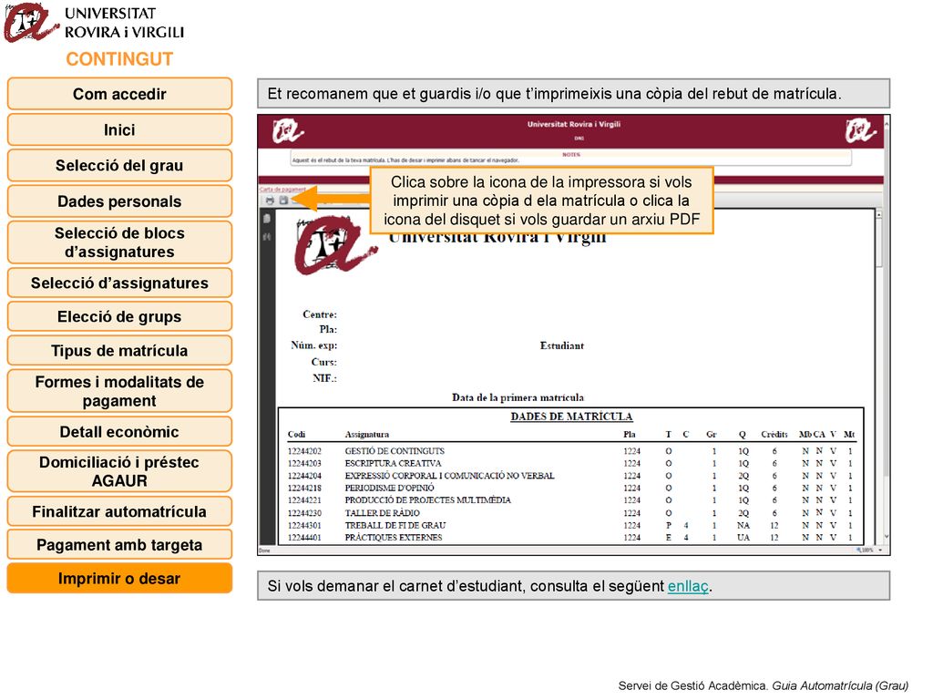Click 'TREBALL DE FI DE GRAU' subject
The image size is (933, 700).
pyautogui.click(x=395, y=526)
